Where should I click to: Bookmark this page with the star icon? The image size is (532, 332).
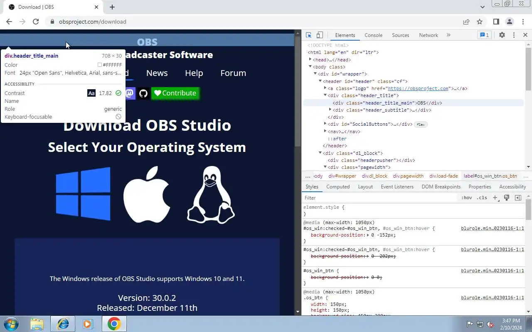pos(480,22)
